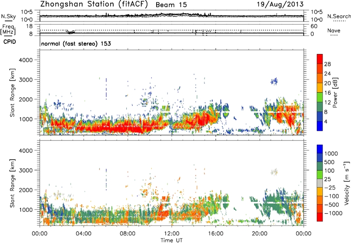
Task: Click the '04:00' time axis label
Action: click(x=83, y=234)
